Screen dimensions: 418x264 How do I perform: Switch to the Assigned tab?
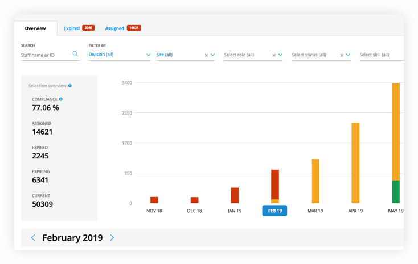[114, 28]
